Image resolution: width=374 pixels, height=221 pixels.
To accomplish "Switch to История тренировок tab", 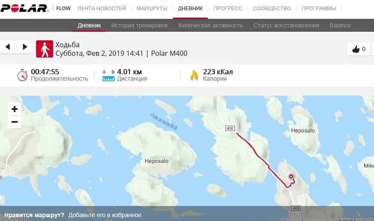I will tap(140, 25).
